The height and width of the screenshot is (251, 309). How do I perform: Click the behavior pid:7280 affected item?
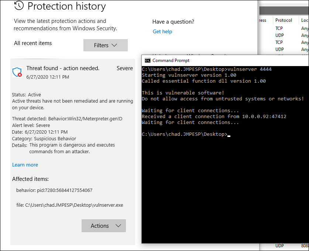click(54, 190)
